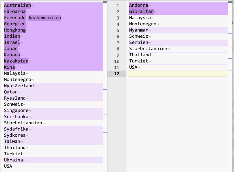Click the Gibraltar line in right pane
This screenshot has width=234, height=172.
point(141,12)
